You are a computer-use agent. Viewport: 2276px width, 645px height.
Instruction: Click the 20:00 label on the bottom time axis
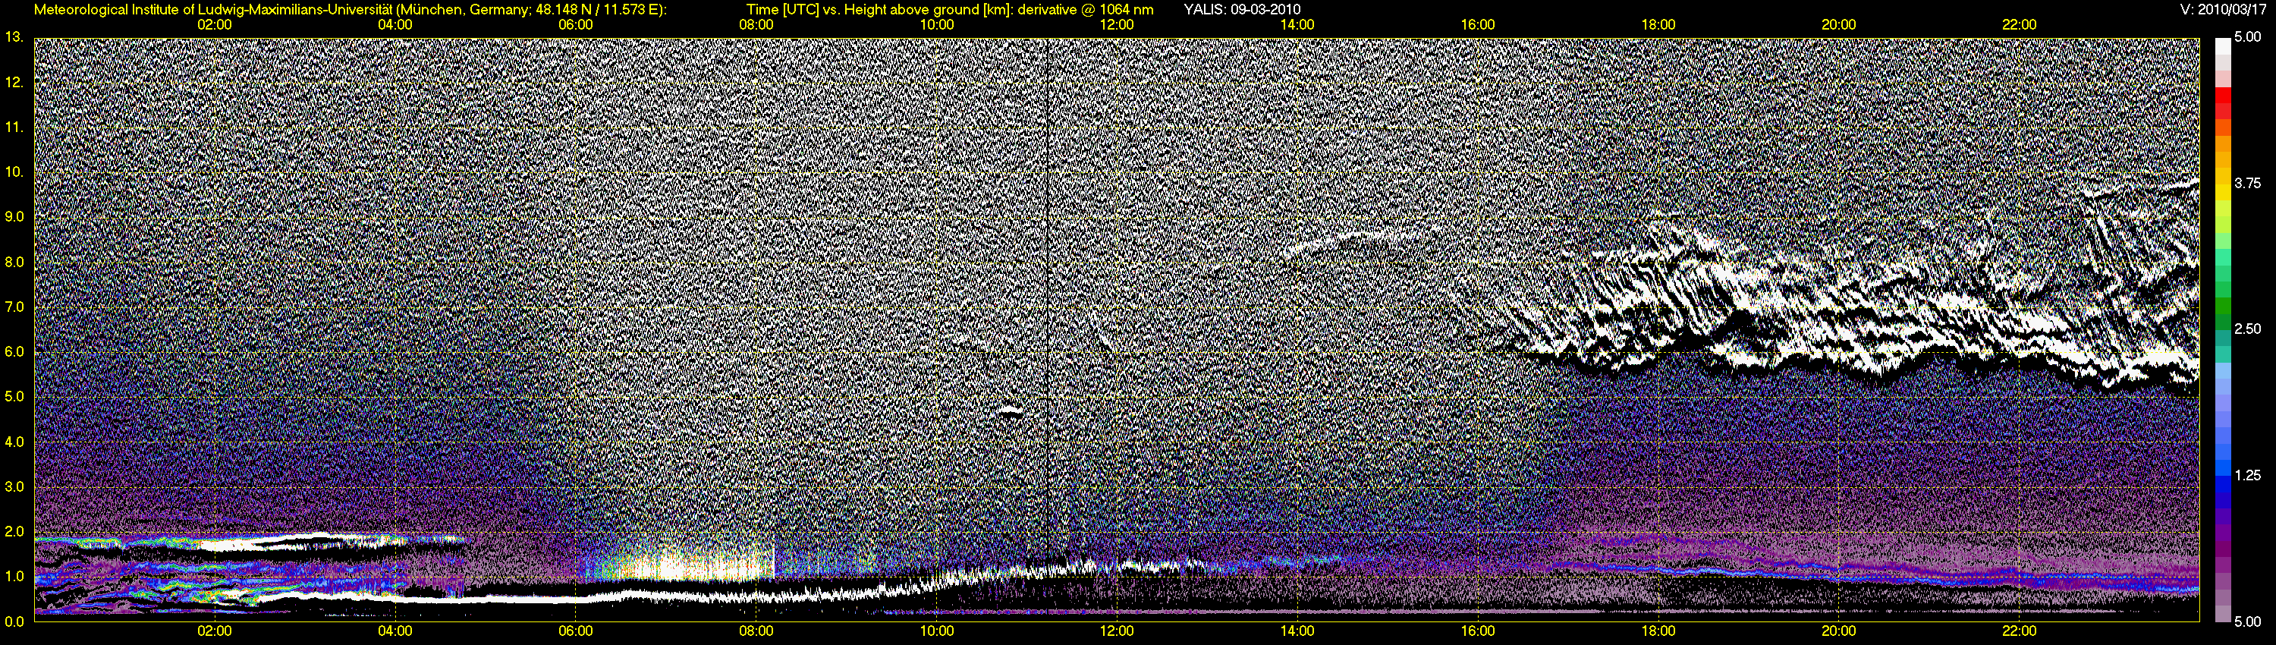[x=1839, y=631]
